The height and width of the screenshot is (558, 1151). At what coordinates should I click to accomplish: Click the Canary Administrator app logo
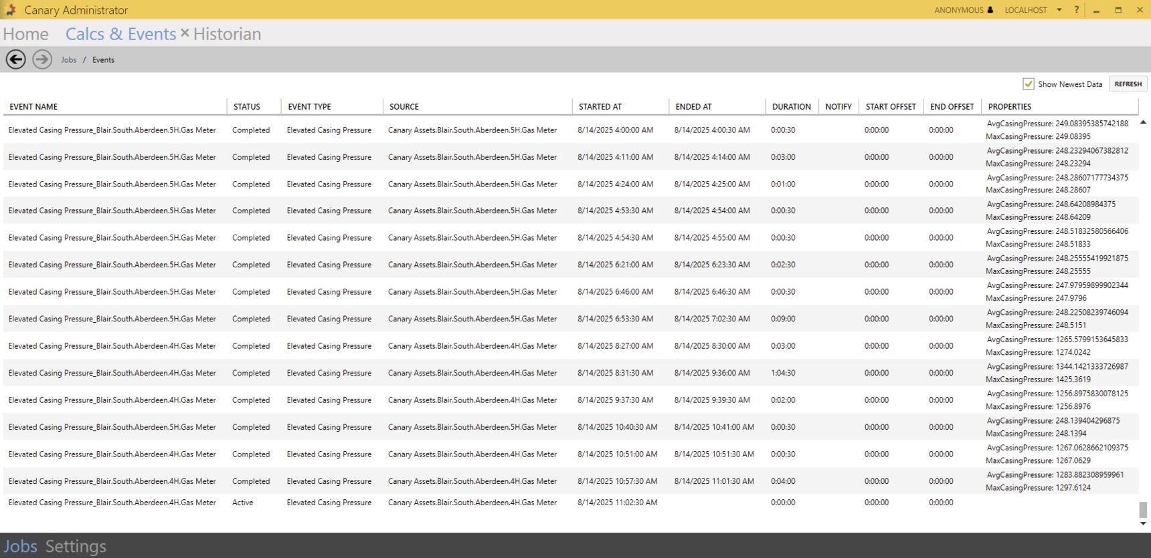[x=11, y=10]
